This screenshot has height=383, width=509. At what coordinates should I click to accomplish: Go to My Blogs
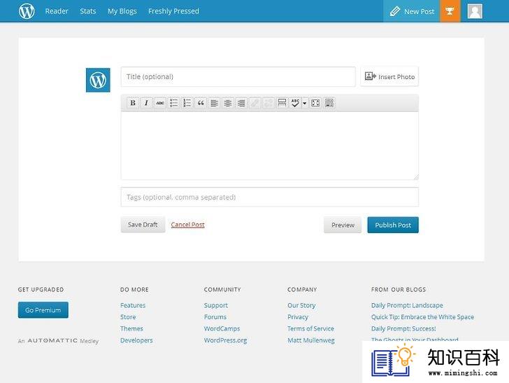[122, 11]
